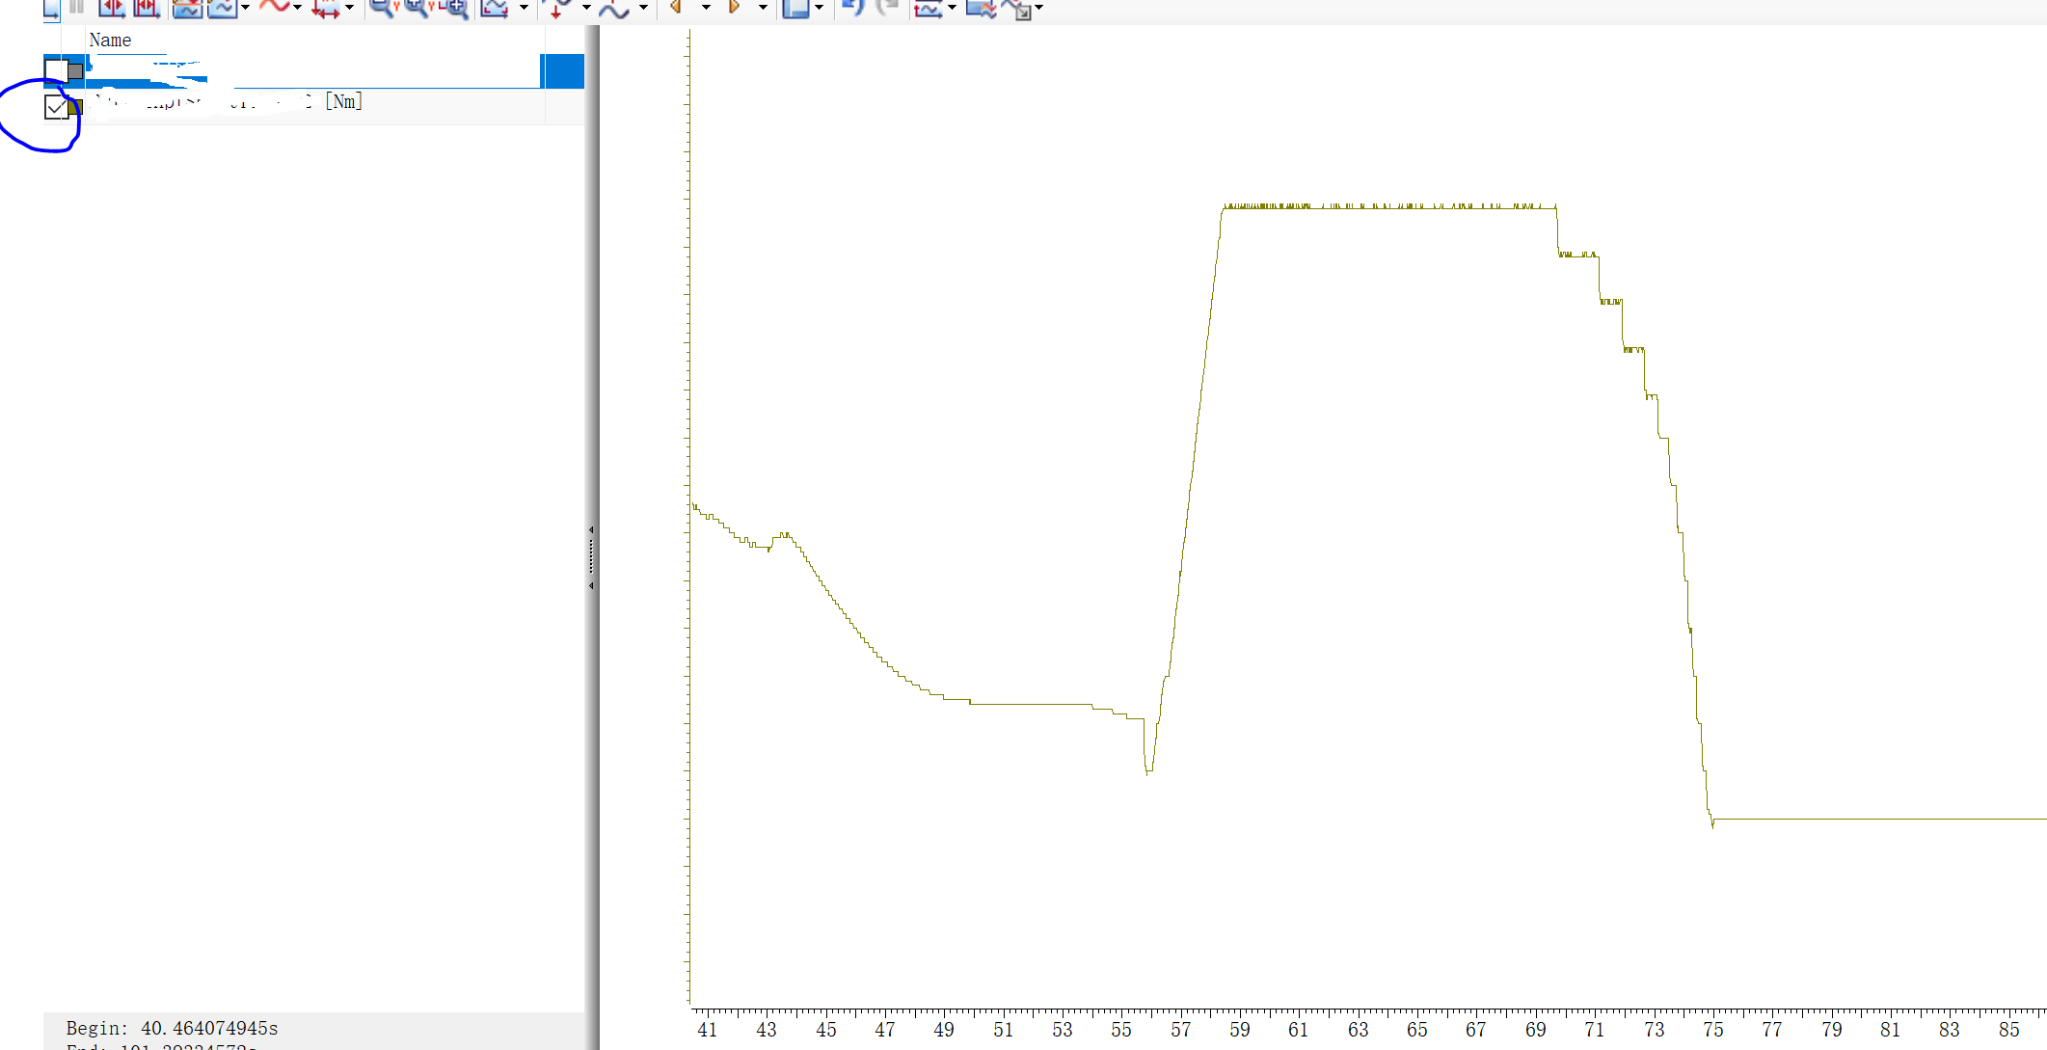Viewport: 2047px width, 1050px height.
Task: Click the zoom-in magnifier toolbar icon
Action: (x=417, y=8)
